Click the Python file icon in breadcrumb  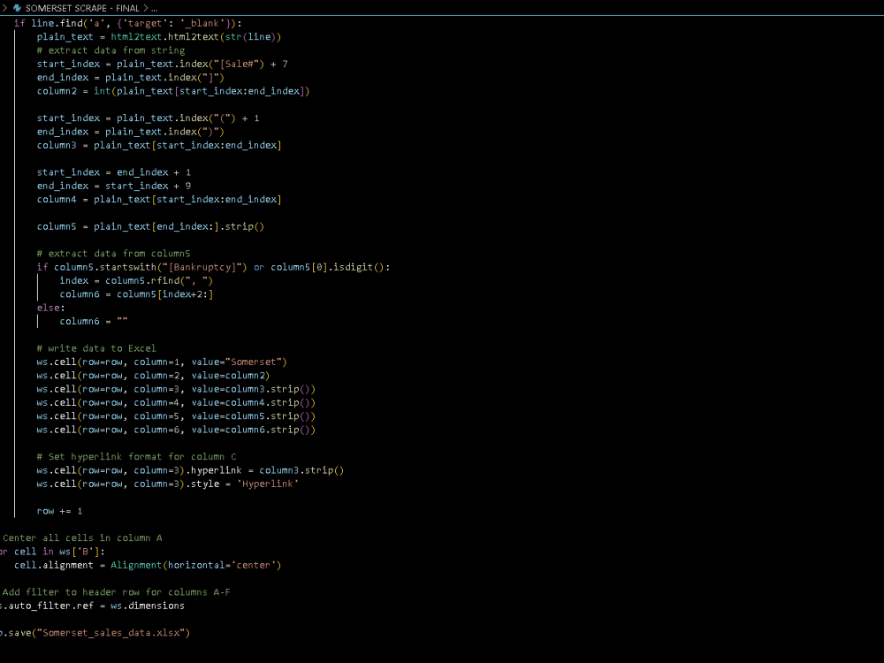coord(17,8)
